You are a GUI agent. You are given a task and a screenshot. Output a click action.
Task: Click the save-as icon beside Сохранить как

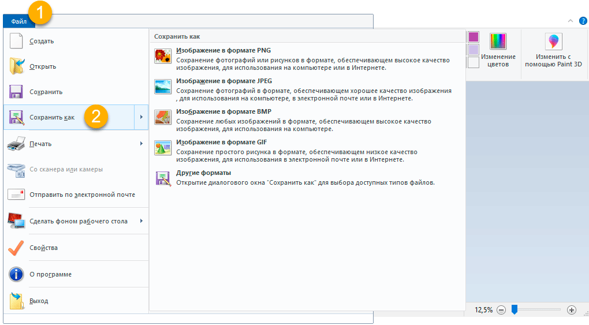pyautogui.click(x=16, y=117)
